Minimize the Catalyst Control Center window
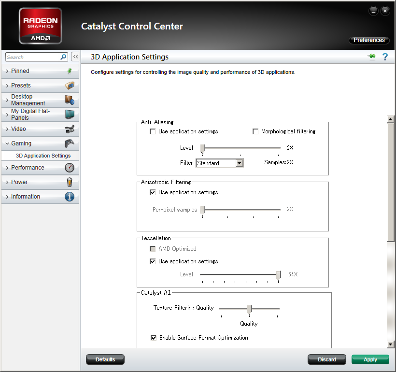Image resolution: width=396 pixels, height=372 pixels. [373, 11]
